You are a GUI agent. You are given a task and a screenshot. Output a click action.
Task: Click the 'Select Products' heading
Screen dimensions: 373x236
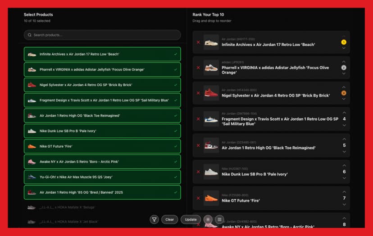tap(38, 15)
